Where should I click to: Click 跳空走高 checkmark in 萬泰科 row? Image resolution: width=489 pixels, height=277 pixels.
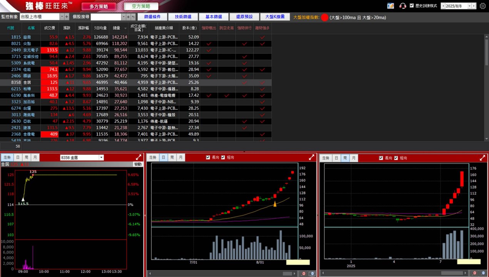click(x=227, y=95)
